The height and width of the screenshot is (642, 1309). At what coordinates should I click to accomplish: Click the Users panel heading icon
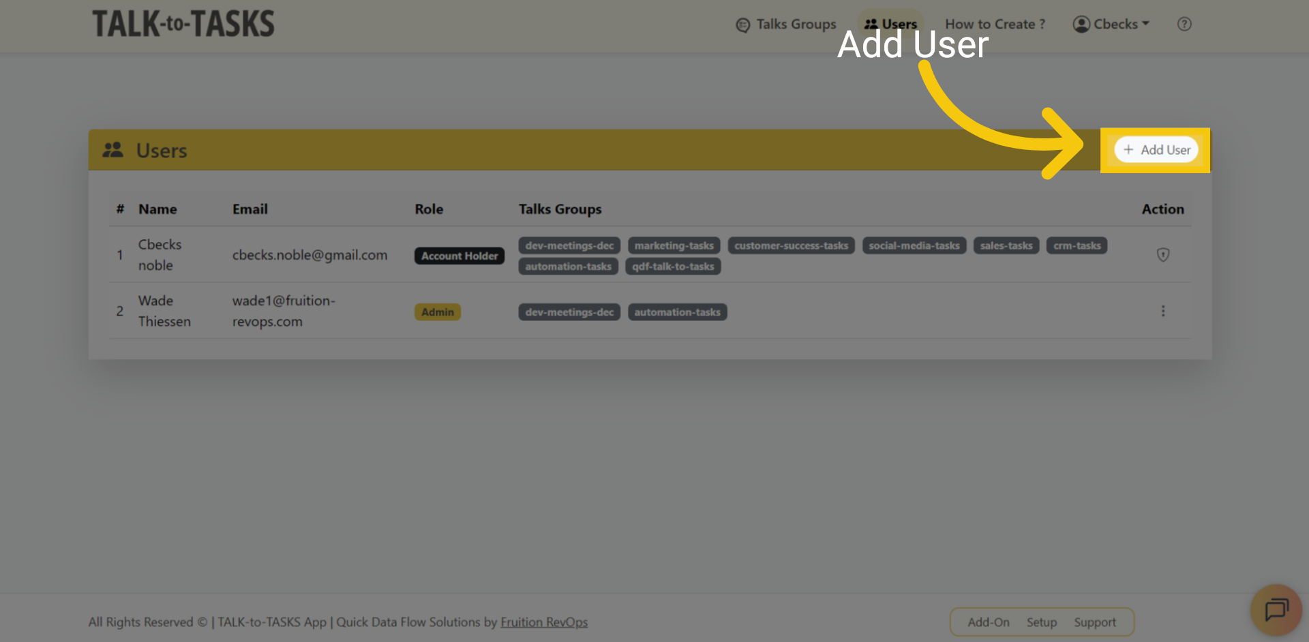click(x=113, y=150)
